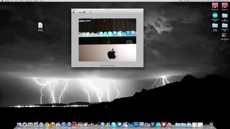This screenshot has height=129, width=230.
Task: Click the fast-forward button in the player toolbar
Action: tap(84, 12)
